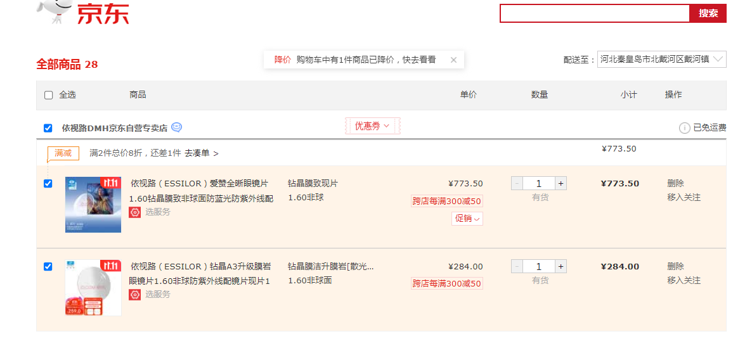752x341 pixels.
Task: Move 爱赞全晰 item to 关注 list
Action: [684, 197]
